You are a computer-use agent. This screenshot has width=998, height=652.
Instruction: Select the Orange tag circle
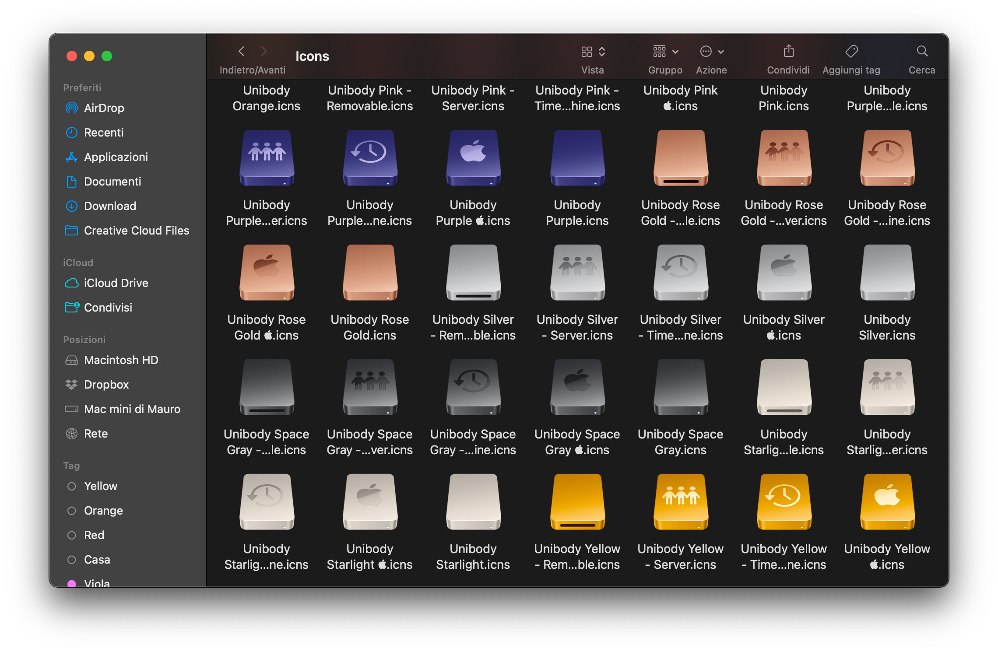tap(72, 511)
